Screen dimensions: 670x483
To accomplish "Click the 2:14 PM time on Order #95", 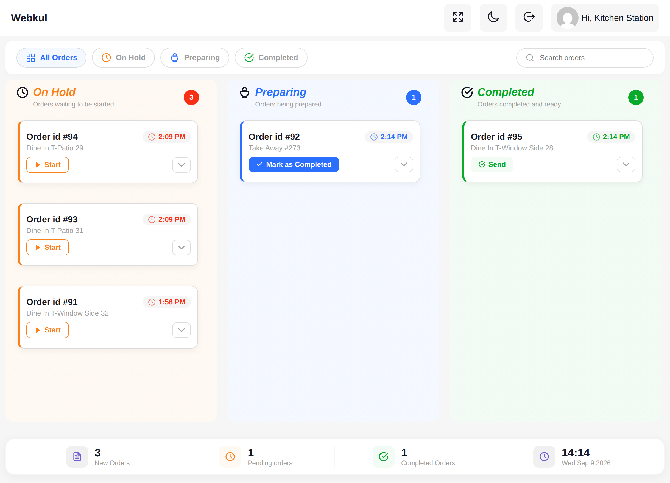I will click(x=611, y=137).
